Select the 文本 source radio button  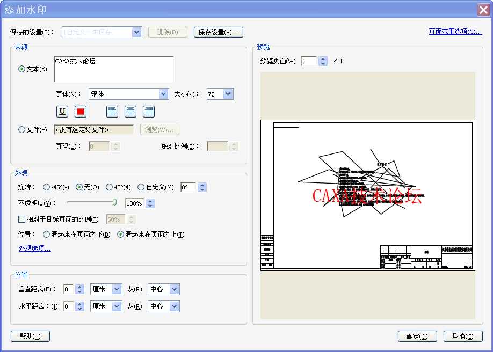pos(21,69)
